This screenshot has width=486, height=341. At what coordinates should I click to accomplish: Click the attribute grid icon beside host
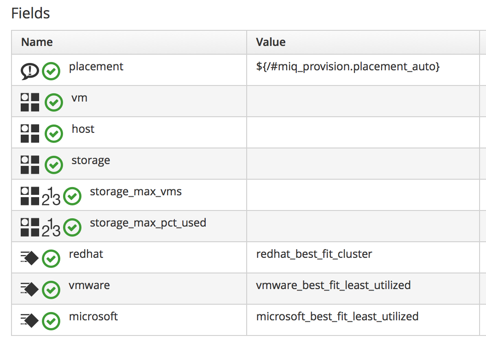click(30, 134)
